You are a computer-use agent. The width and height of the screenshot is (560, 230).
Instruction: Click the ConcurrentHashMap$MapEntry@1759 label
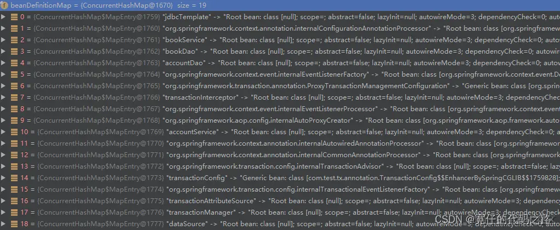point(97,17)
